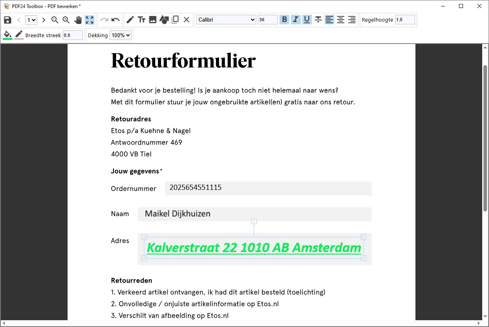
Task: Click the PDF24 app icon in the title bar
Action: tap(6, 6)
